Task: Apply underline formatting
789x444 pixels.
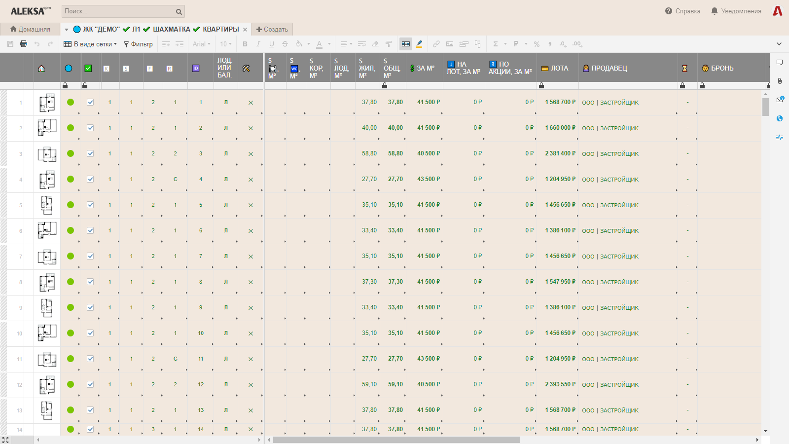Action: click(x=272, y=44)
